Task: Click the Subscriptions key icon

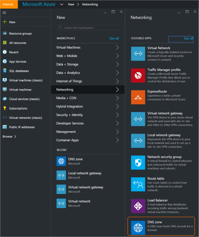Action: coord(5,108)
